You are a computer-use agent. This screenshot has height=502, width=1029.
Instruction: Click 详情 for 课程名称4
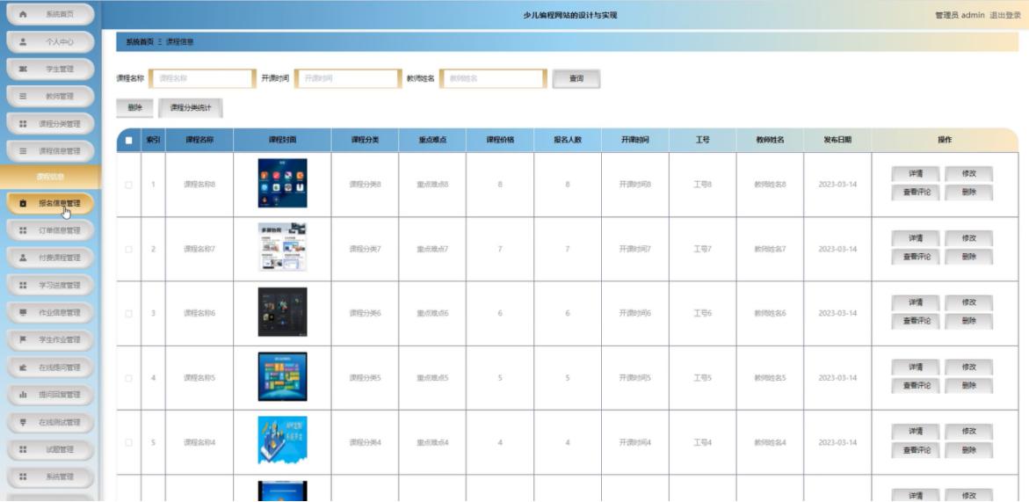coord(916,431)
